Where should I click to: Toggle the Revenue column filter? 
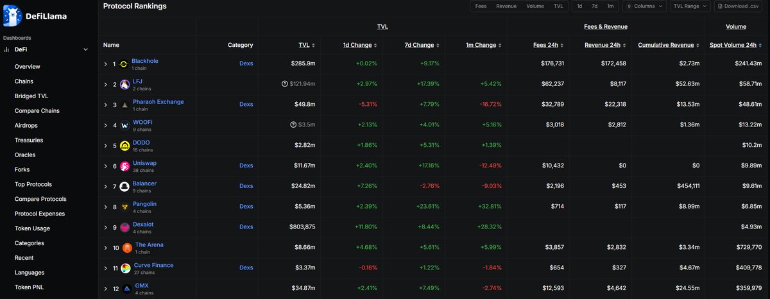coord(506,6)
